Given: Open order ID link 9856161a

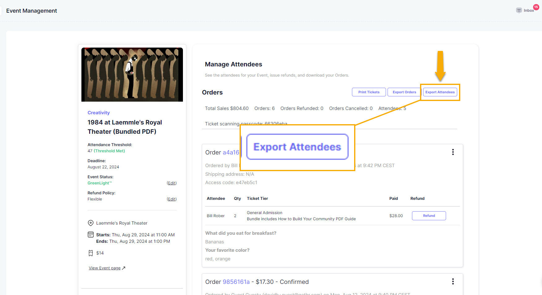Looking at the screenshot, I should click(x=236, y=282).
